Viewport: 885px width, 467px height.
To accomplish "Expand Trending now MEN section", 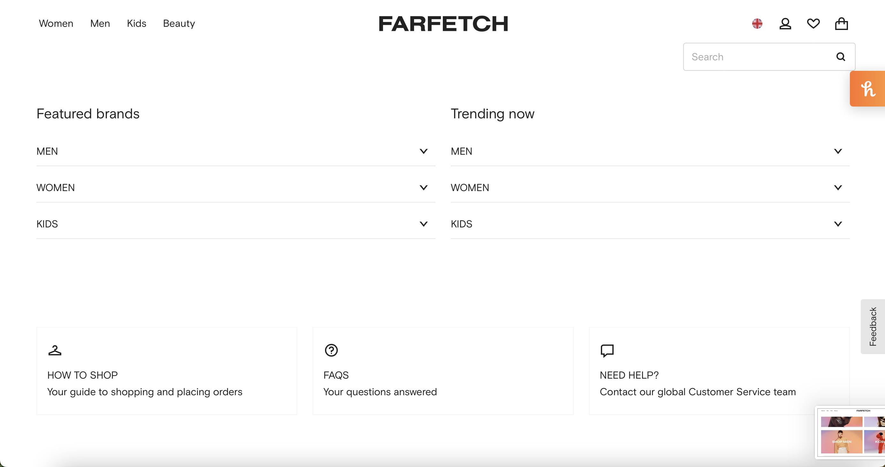I will click(838, 152).
